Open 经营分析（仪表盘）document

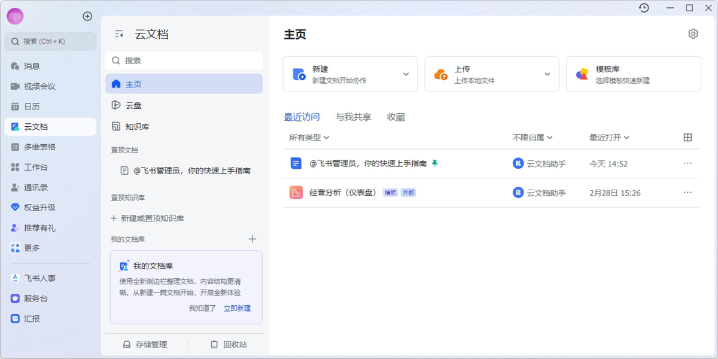pos(343,193)
